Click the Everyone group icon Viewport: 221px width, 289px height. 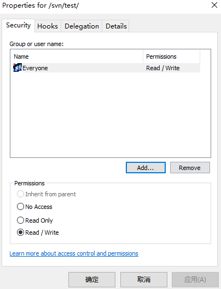(x=18, y=67)
